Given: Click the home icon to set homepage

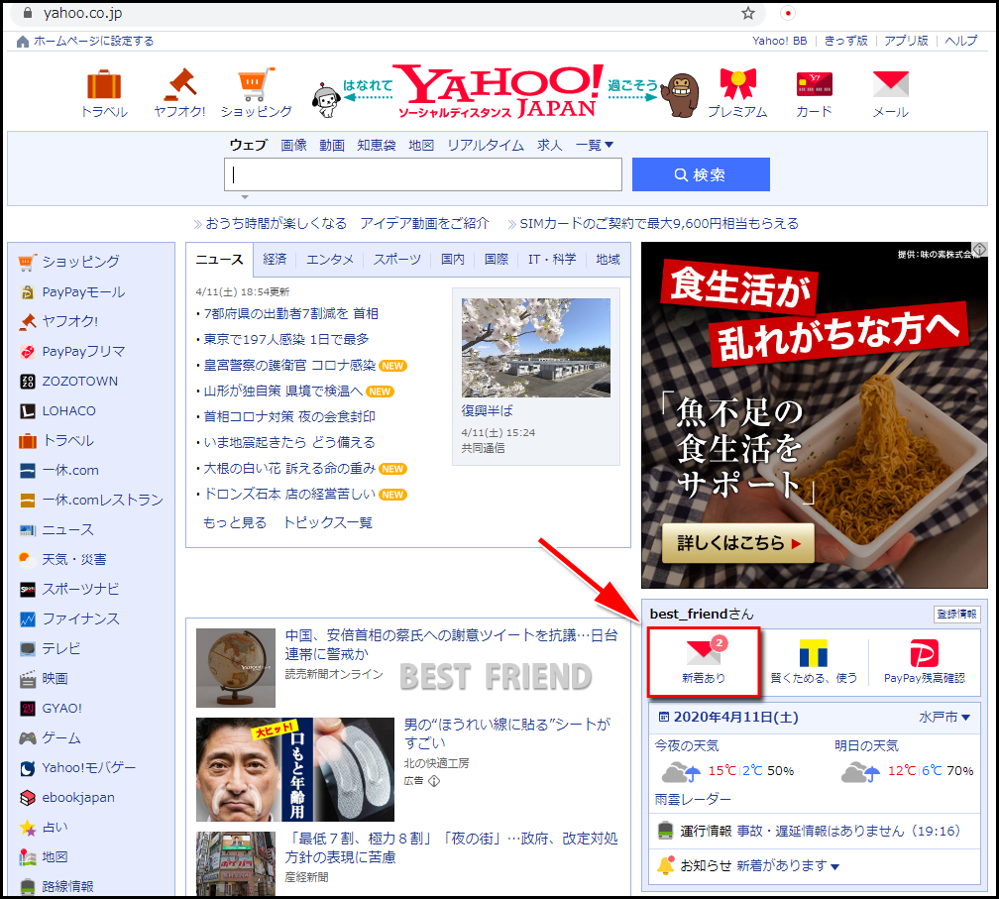Looking at the screenshot, I should click(22, 42).
